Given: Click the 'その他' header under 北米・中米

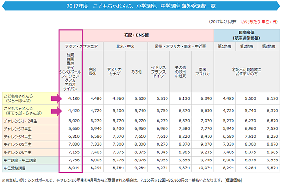Looking at the screenshot, I should (136, 72).
